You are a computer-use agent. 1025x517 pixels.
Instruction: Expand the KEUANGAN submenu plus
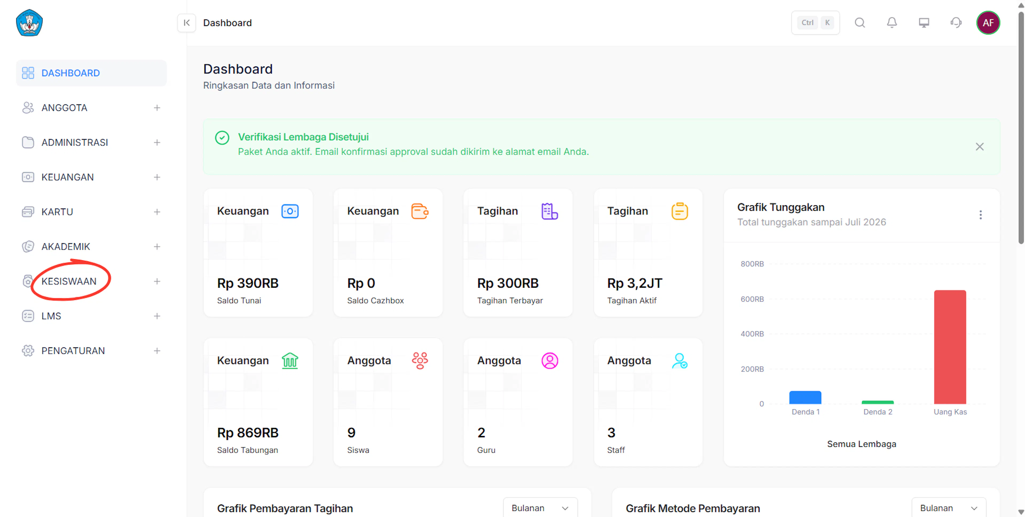point(157,177)
